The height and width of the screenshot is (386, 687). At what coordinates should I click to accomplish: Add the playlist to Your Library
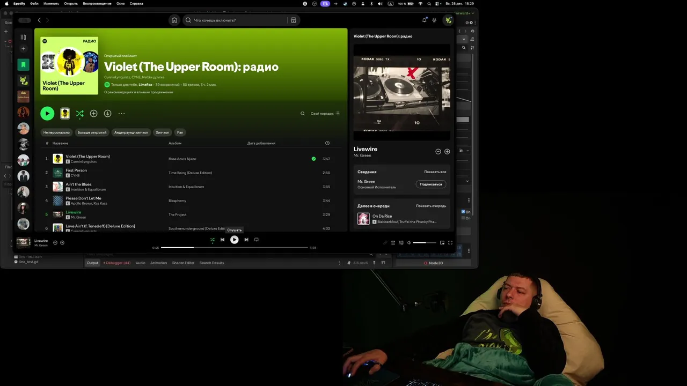[93, 114]
